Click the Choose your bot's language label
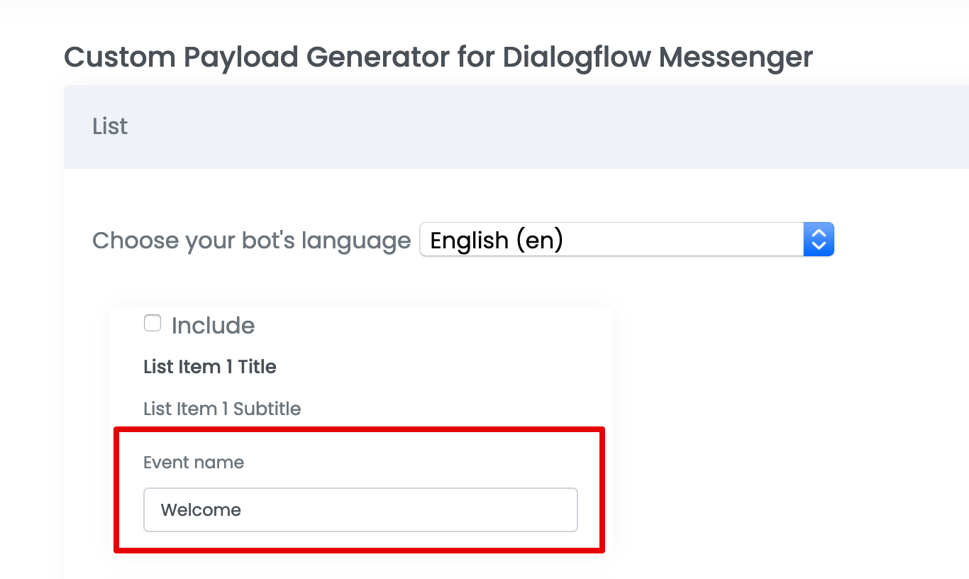The height and width of the screenshot is (579, 969). click(x=251, y=241)
